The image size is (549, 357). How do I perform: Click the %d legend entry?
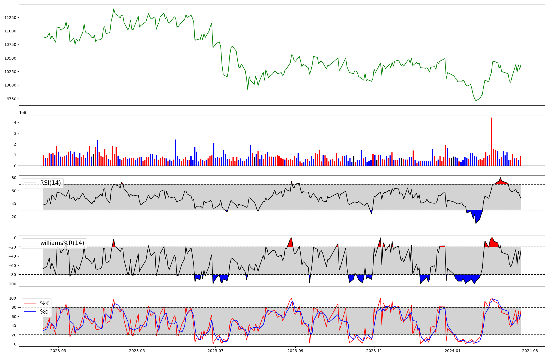[x=44, y=312]
